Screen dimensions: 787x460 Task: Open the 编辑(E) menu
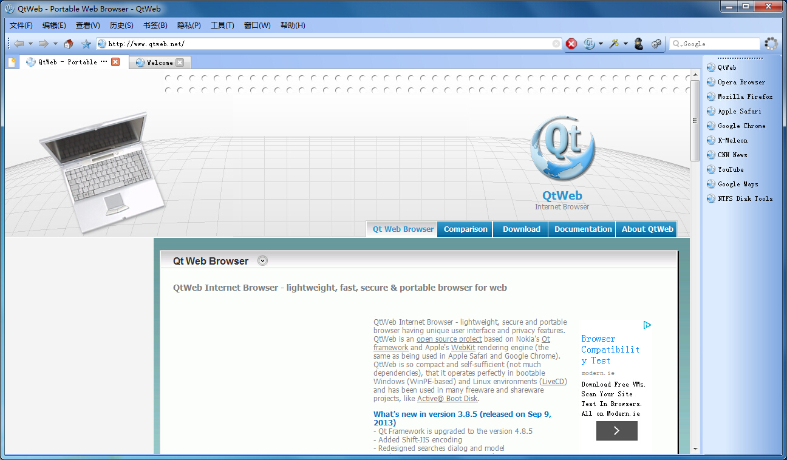(x=54, y=25)
